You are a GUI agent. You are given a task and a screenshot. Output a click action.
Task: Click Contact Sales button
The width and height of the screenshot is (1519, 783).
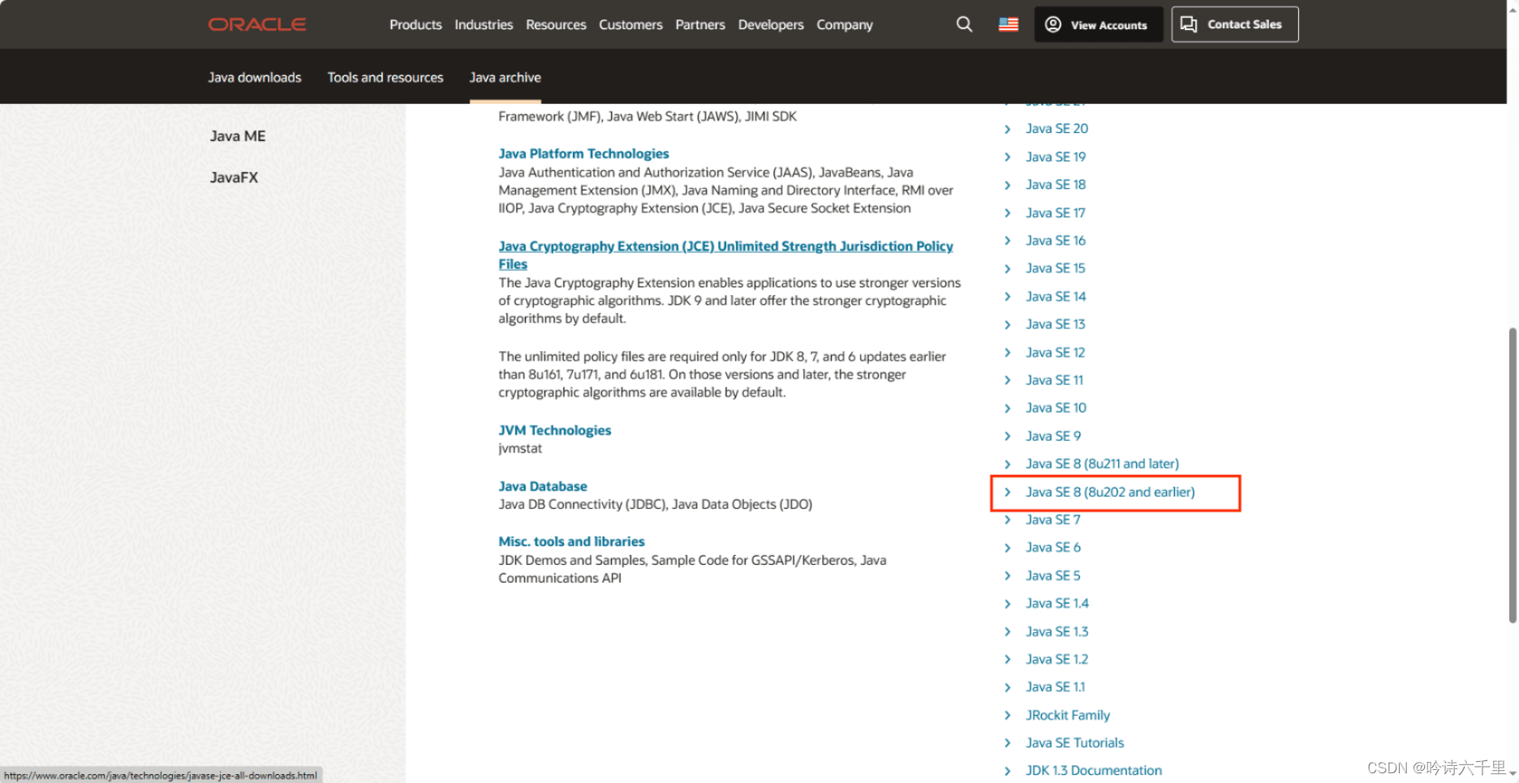[1235, 24]
